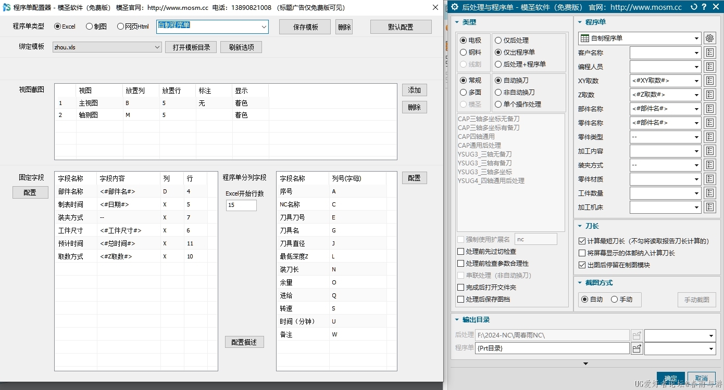The height and width of the screenshot is (390, 724).
Task: Click 程序单 output path field {Prt目录}
Action: [x=552, y=348]
